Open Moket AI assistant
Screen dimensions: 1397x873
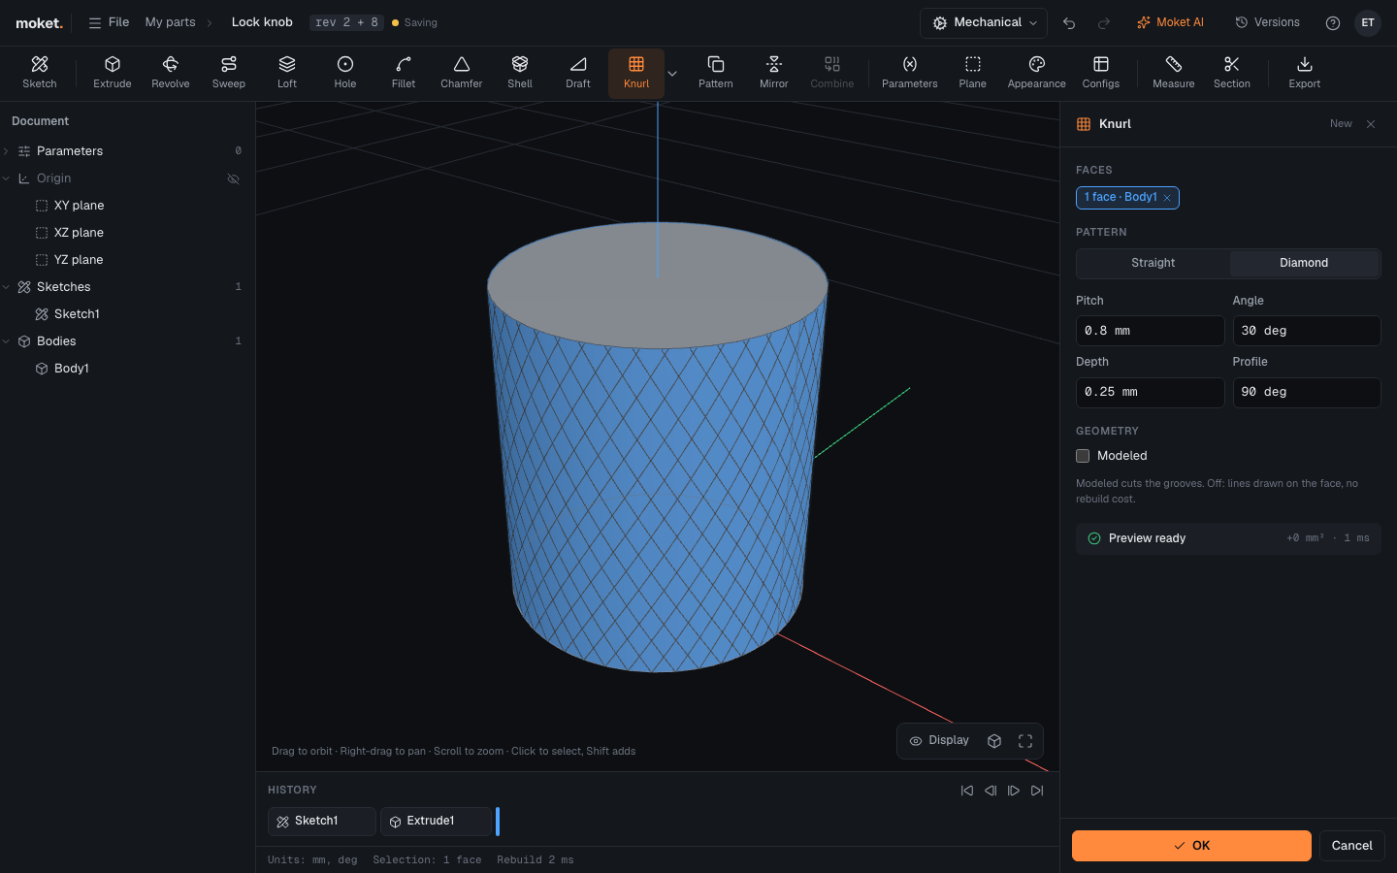(1170, 22)
